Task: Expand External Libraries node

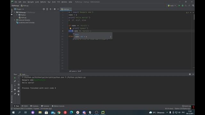Action: (x=14, y=20)
